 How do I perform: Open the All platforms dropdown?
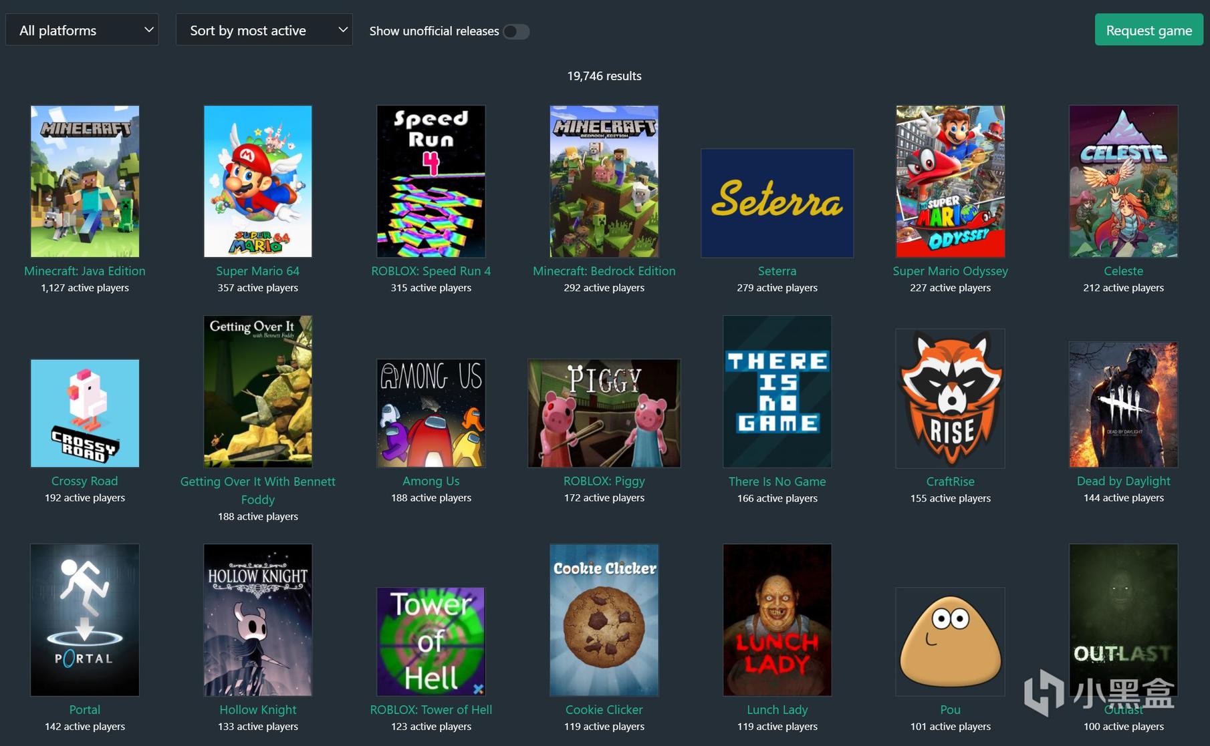pyautogui.click(x=82, y=30)
